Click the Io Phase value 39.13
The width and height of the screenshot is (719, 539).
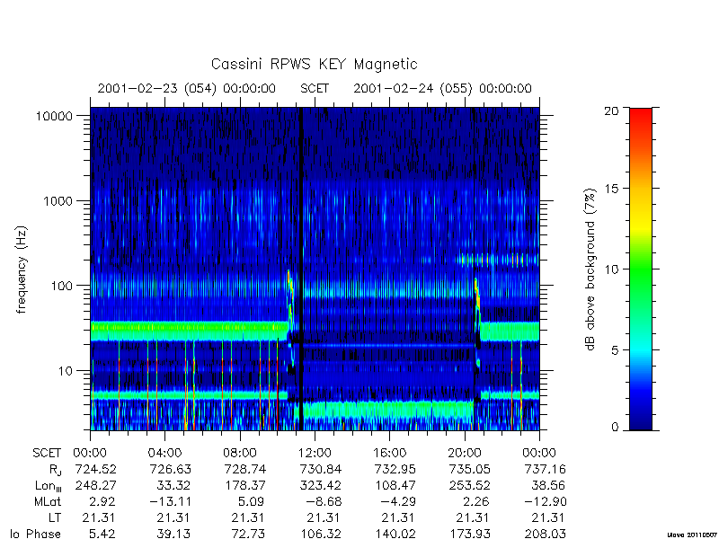(x=174, y=534)
